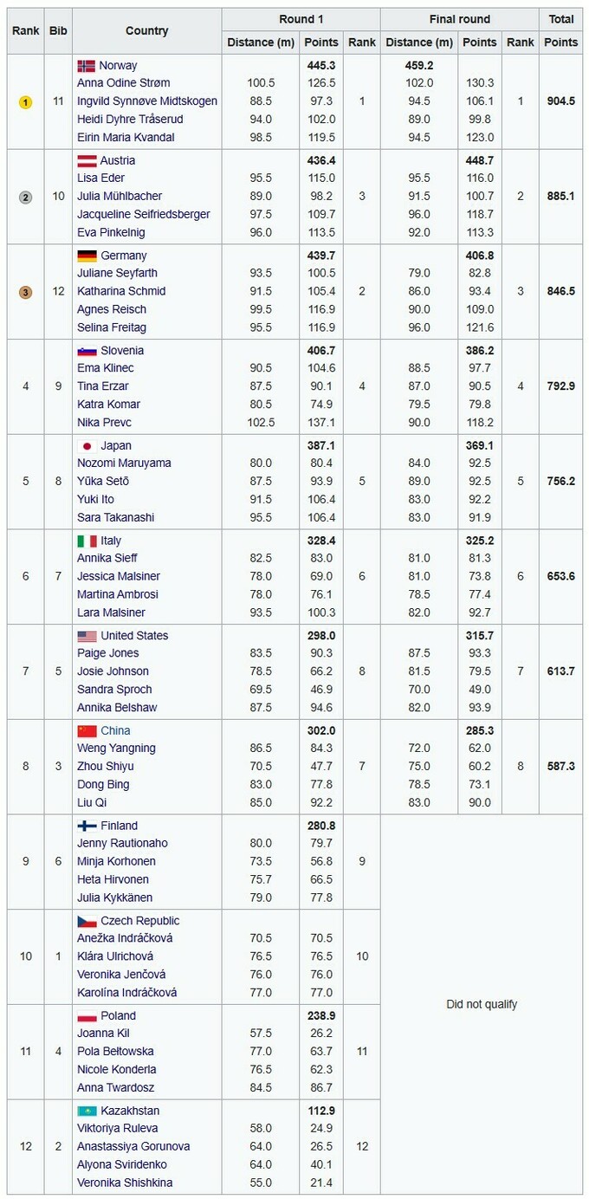This screenshot has height=1199, width=589.
Task: Click the Norway flag icon
Action: 86,66
